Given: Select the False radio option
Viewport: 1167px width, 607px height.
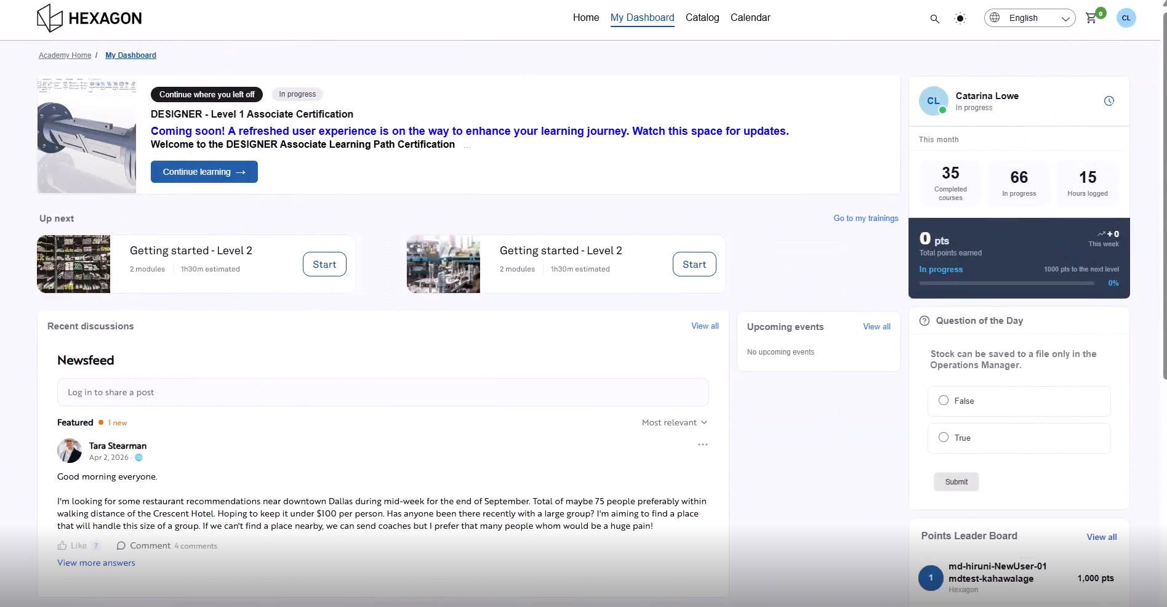Looking at the screenshot, I should click(x=944, y=400).
